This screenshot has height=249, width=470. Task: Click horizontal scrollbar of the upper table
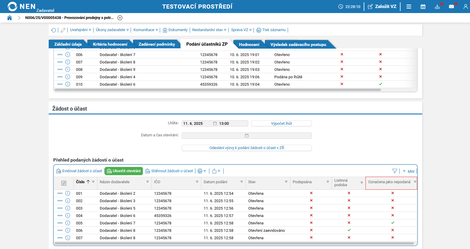click(217, 90)
